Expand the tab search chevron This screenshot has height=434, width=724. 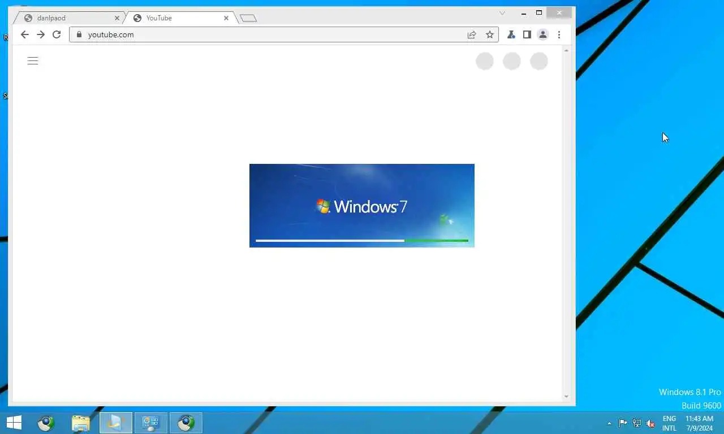pos(502,13)
